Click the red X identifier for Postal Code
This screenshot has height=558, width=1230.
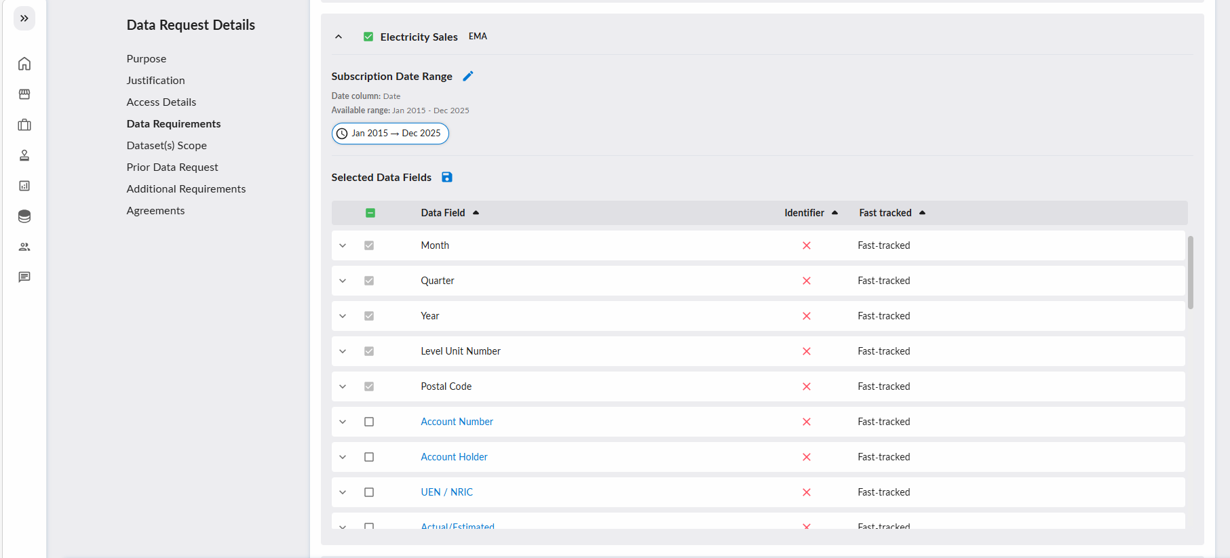click(807, 386)
